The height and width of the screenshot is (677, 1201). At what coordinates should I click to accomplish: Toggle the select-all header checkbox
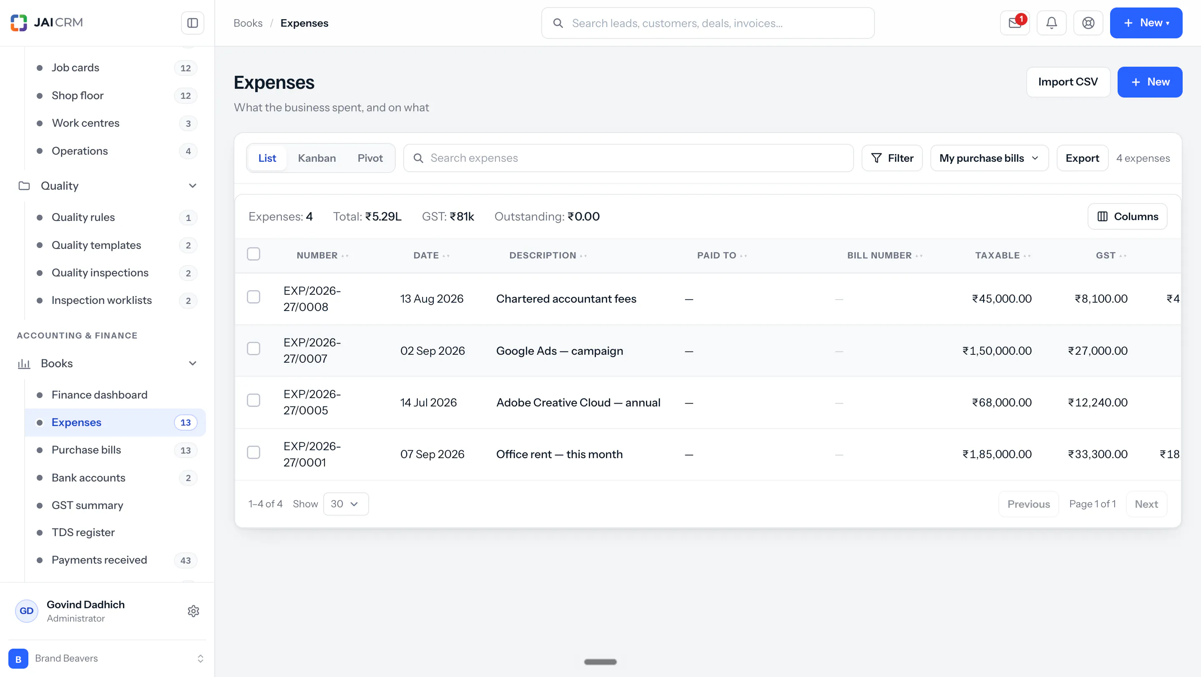click(x=254, y=254)
